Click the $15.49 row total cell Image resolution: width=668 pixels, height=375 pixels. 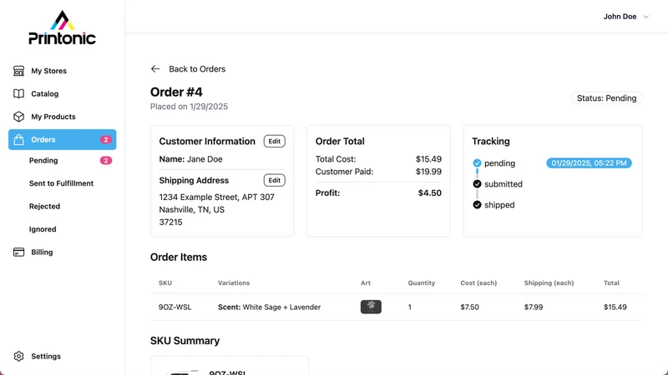(x=615, y=307)
